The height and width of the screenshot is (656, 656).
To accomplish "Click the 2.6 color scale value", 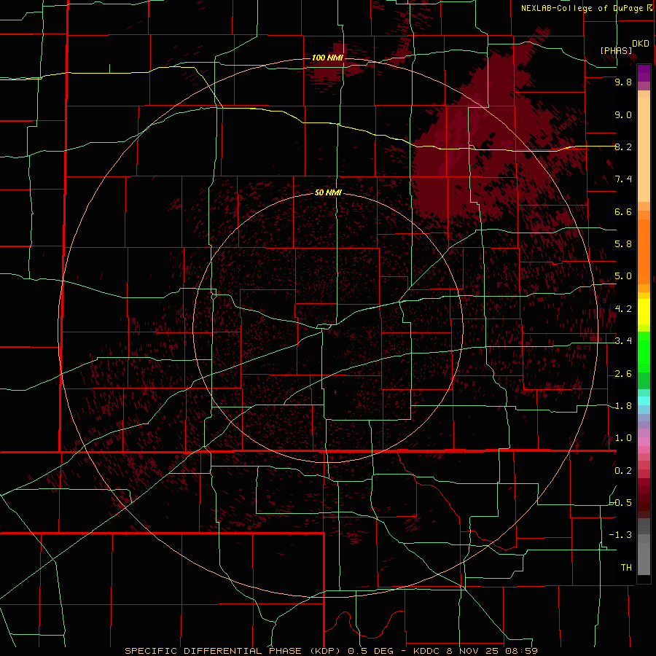I will (x=623, y=374).
